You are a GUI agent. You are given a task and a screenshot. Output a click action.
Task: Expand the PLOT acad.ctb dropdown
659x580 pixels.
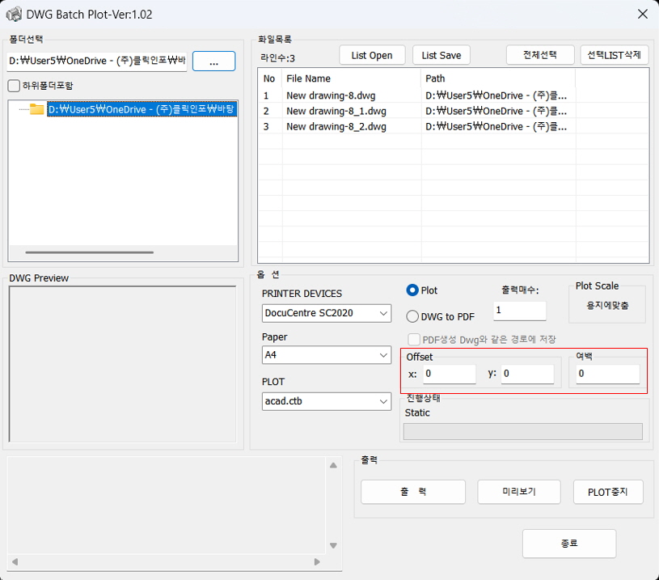click(x=327, y=400)
